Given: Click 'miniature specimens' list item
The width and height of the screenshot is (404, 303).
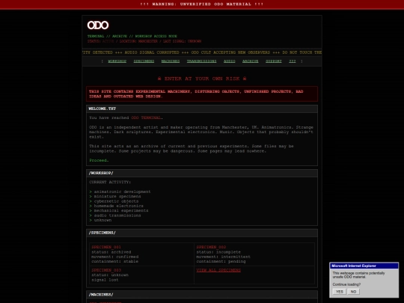Looking at the screenshot, I should point(117,196).
